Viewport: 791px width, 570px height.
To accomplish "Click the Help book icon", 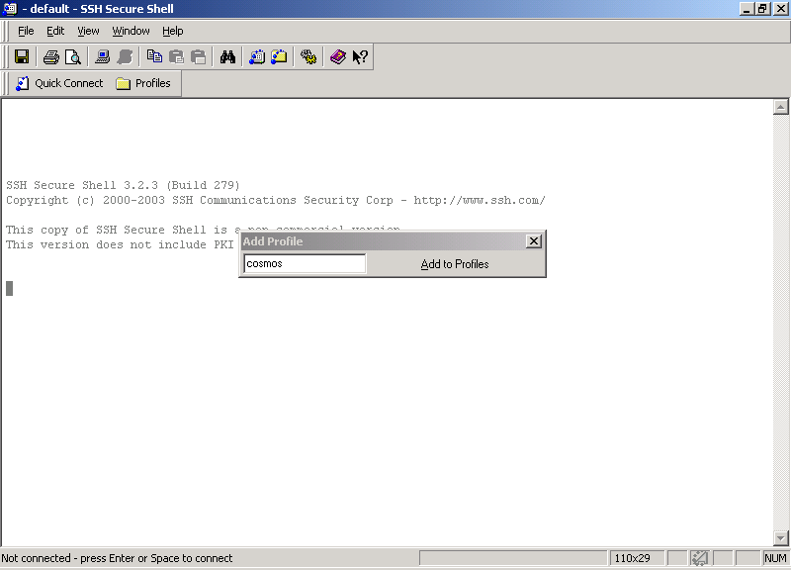I will tap(338, 57).
